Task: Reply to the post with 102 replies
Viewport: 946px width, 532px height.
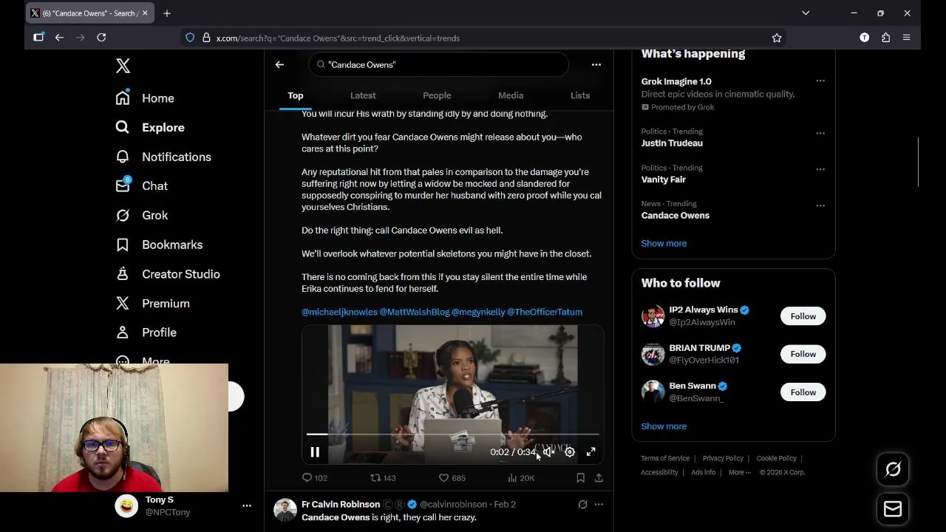Action: point(315,478)
